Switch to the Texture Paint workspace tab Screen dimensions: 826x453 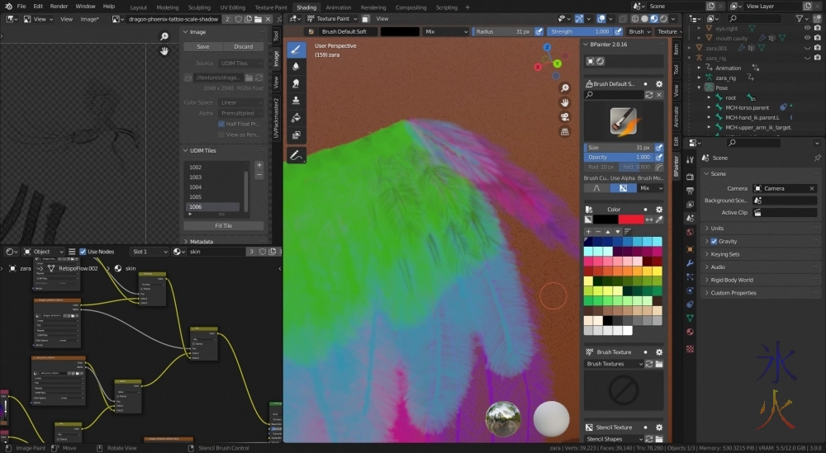click(270, 7)
